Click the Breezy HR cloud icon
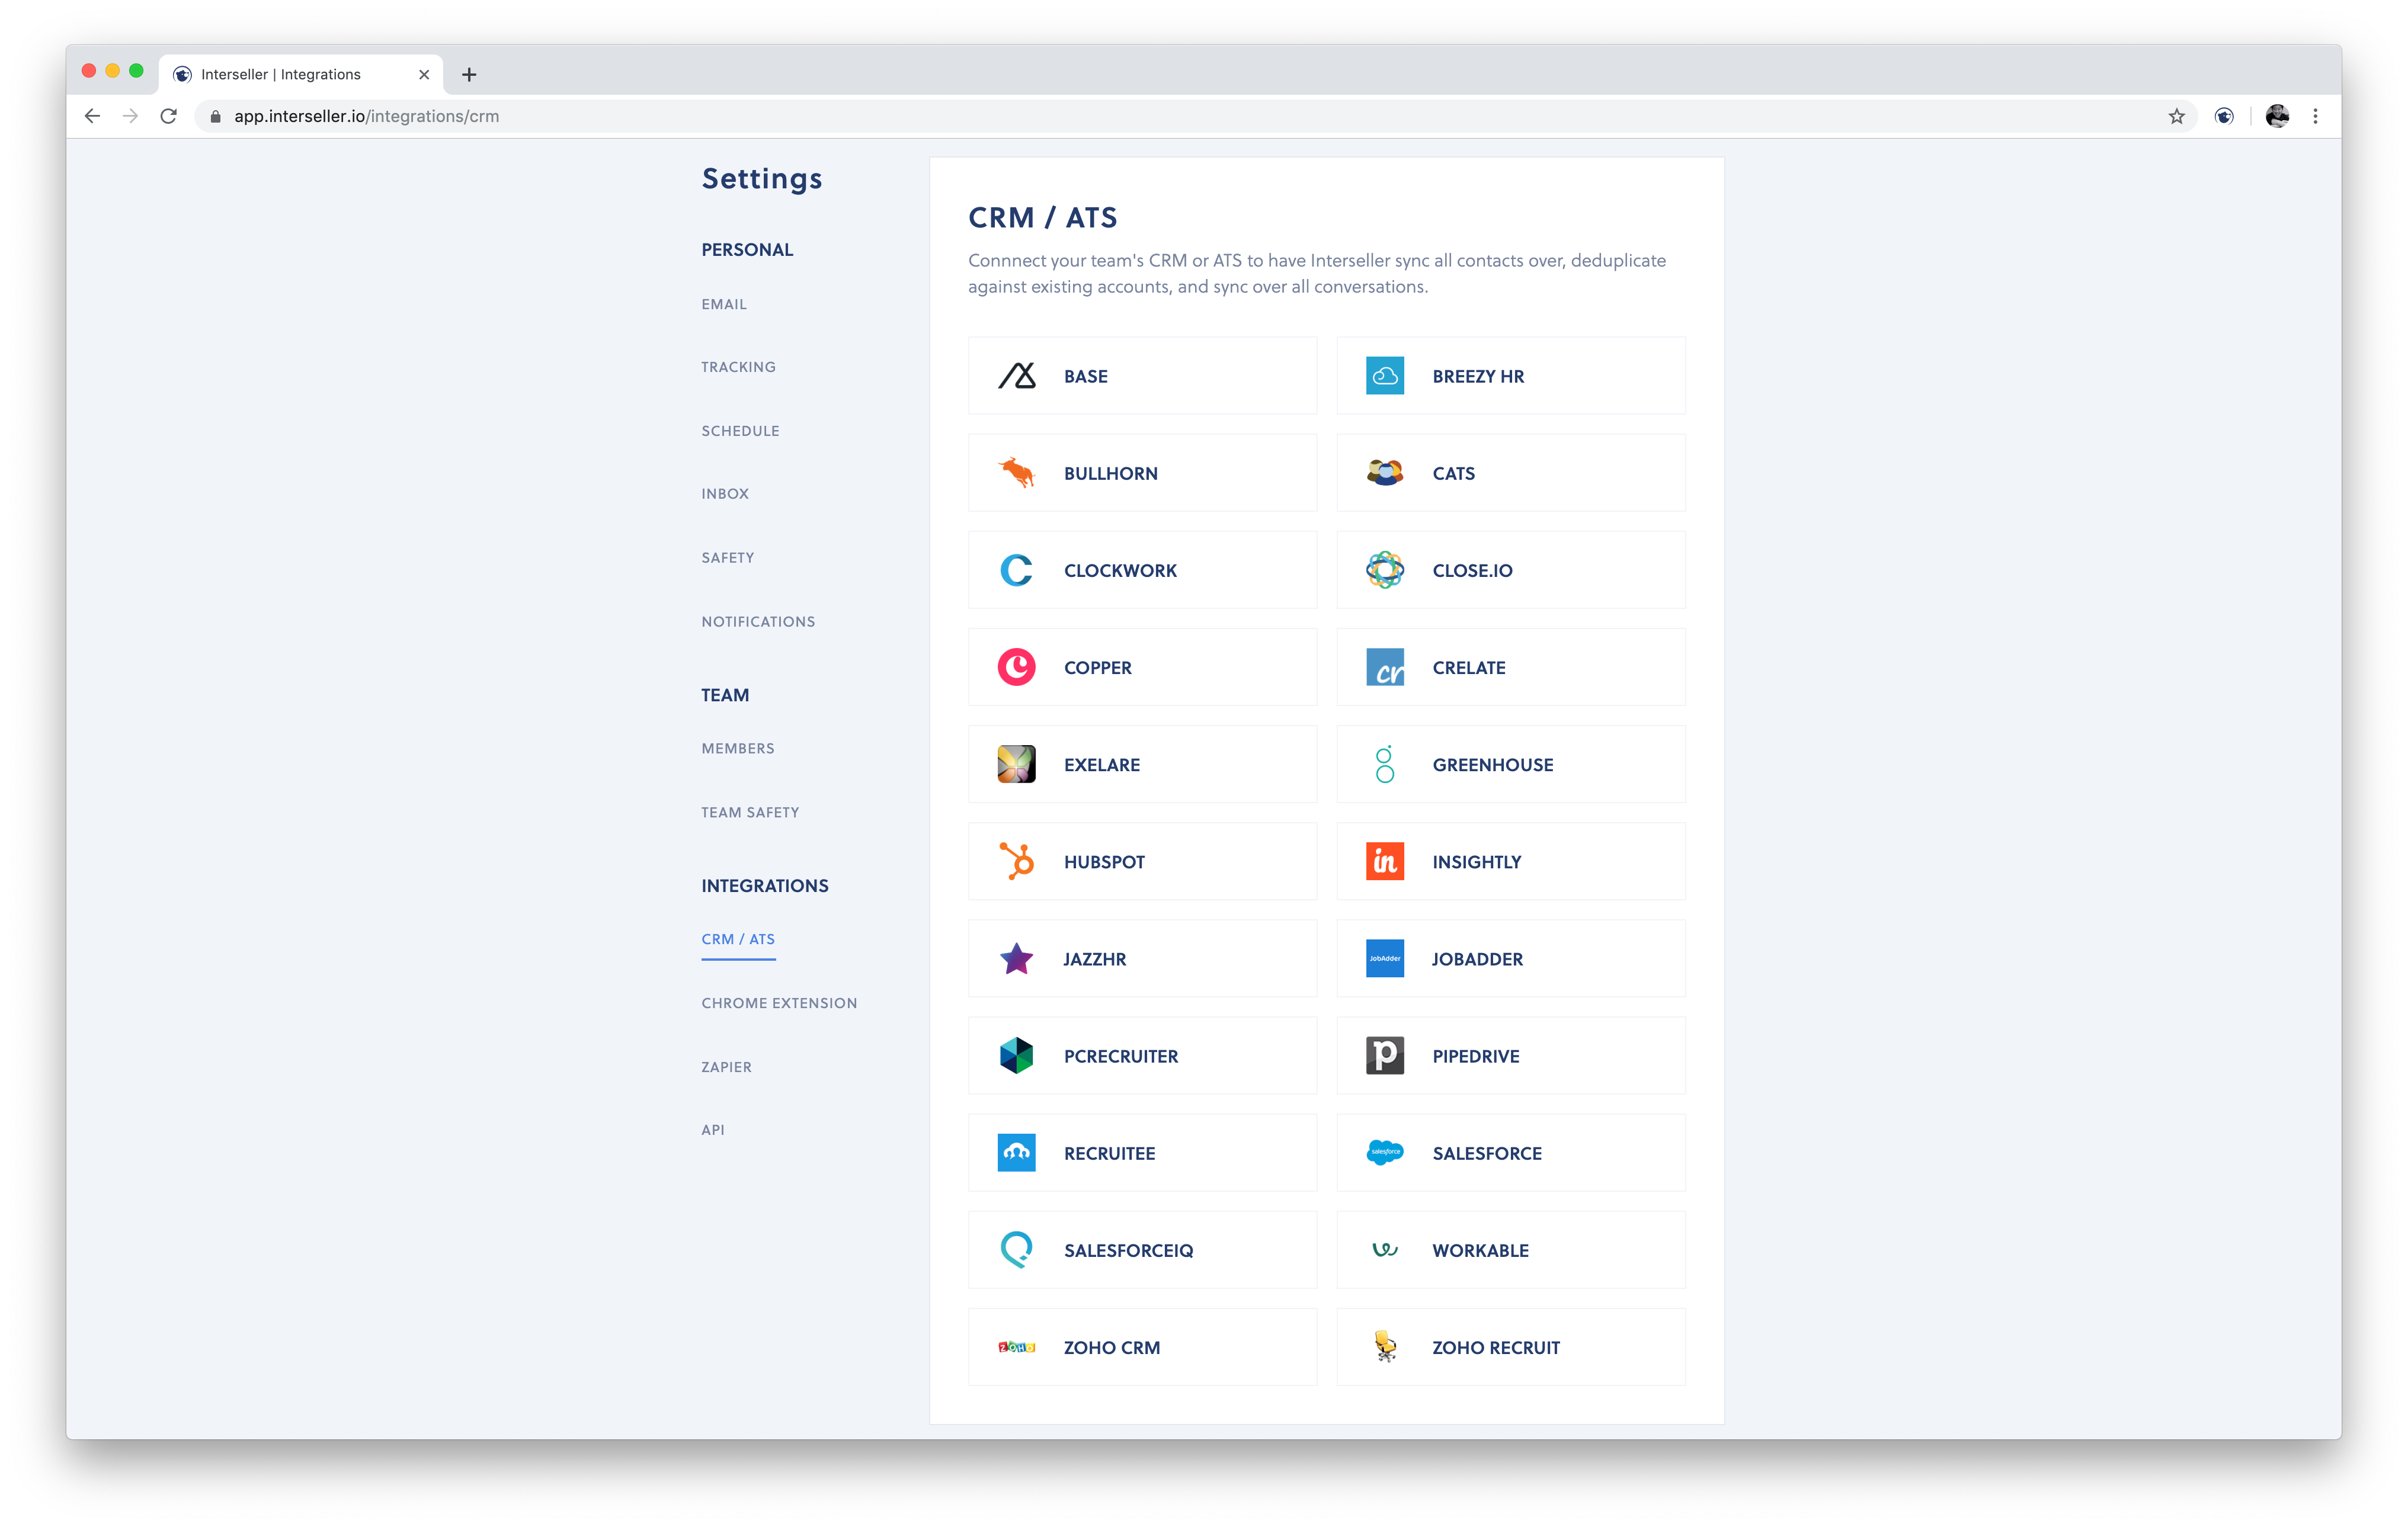The width and height of the screenshot is (2408, 1527). (x=1384, y=376)
